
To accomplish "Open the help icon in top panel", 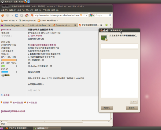I will click(x=29, y=2).
